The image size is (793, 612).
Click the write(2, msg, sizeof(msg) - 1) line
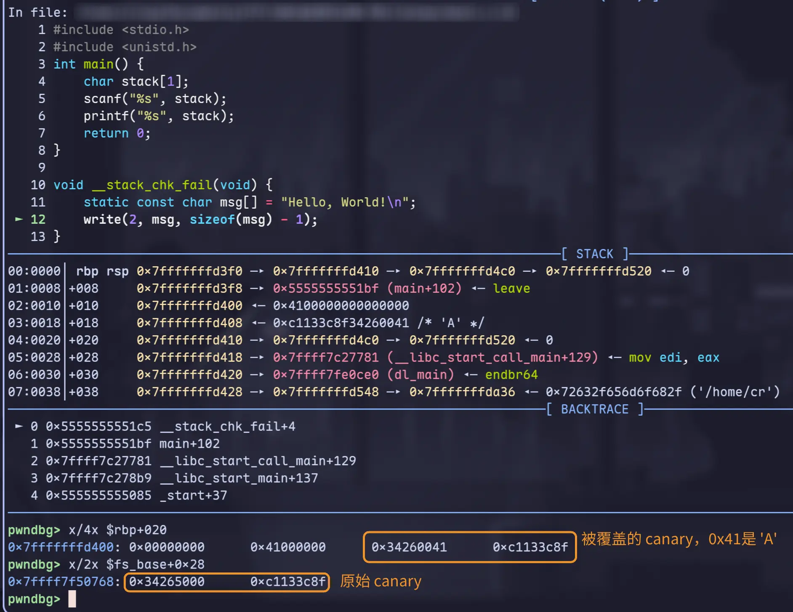tap(200, 220)
